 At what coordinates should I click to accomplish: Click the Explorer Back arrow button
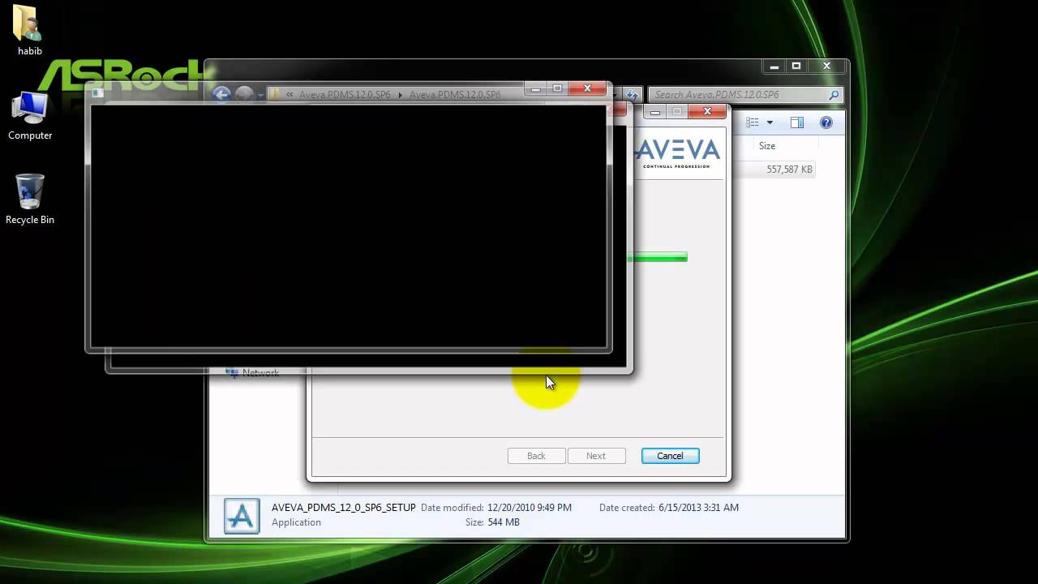click(221, 94)
